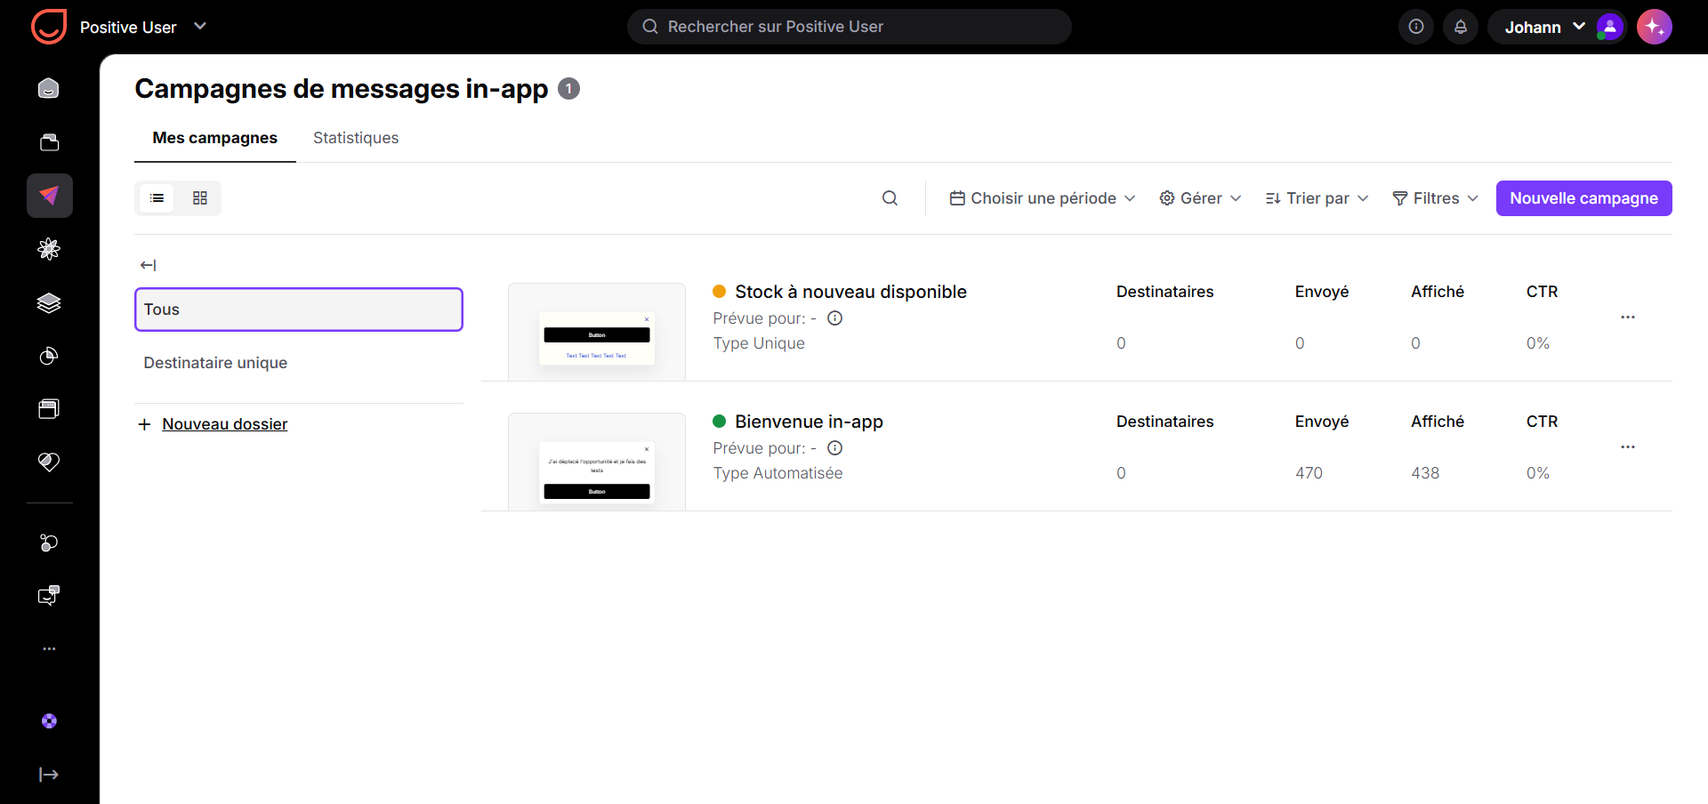
Task: Open the sparkle AI assistant icon
Action: [x=1655, y=27]
